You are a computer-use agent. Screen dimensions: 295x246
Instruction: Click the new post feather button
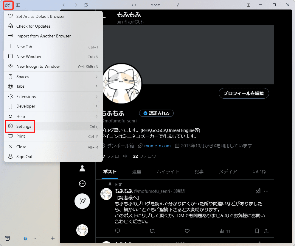tap(82, 201)
